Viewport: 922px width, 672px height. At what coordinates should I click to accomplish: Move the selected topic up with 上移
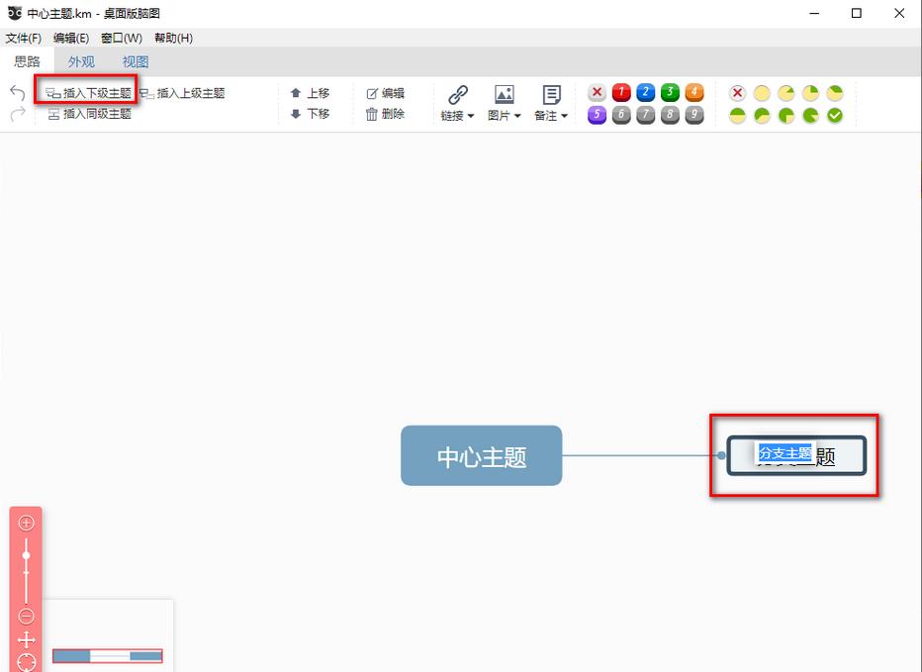point(312,92)
